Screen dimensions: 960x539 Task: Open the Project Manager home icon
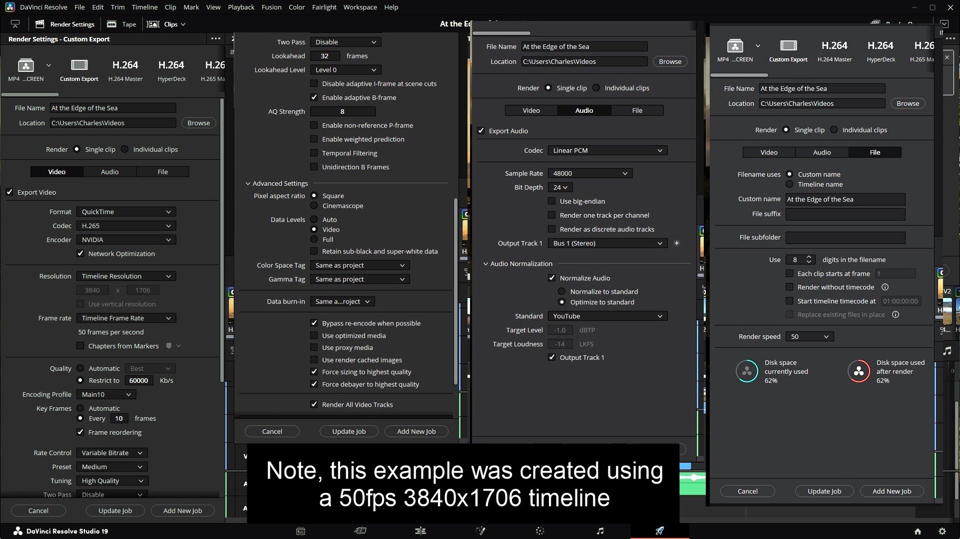pos(918,532)
